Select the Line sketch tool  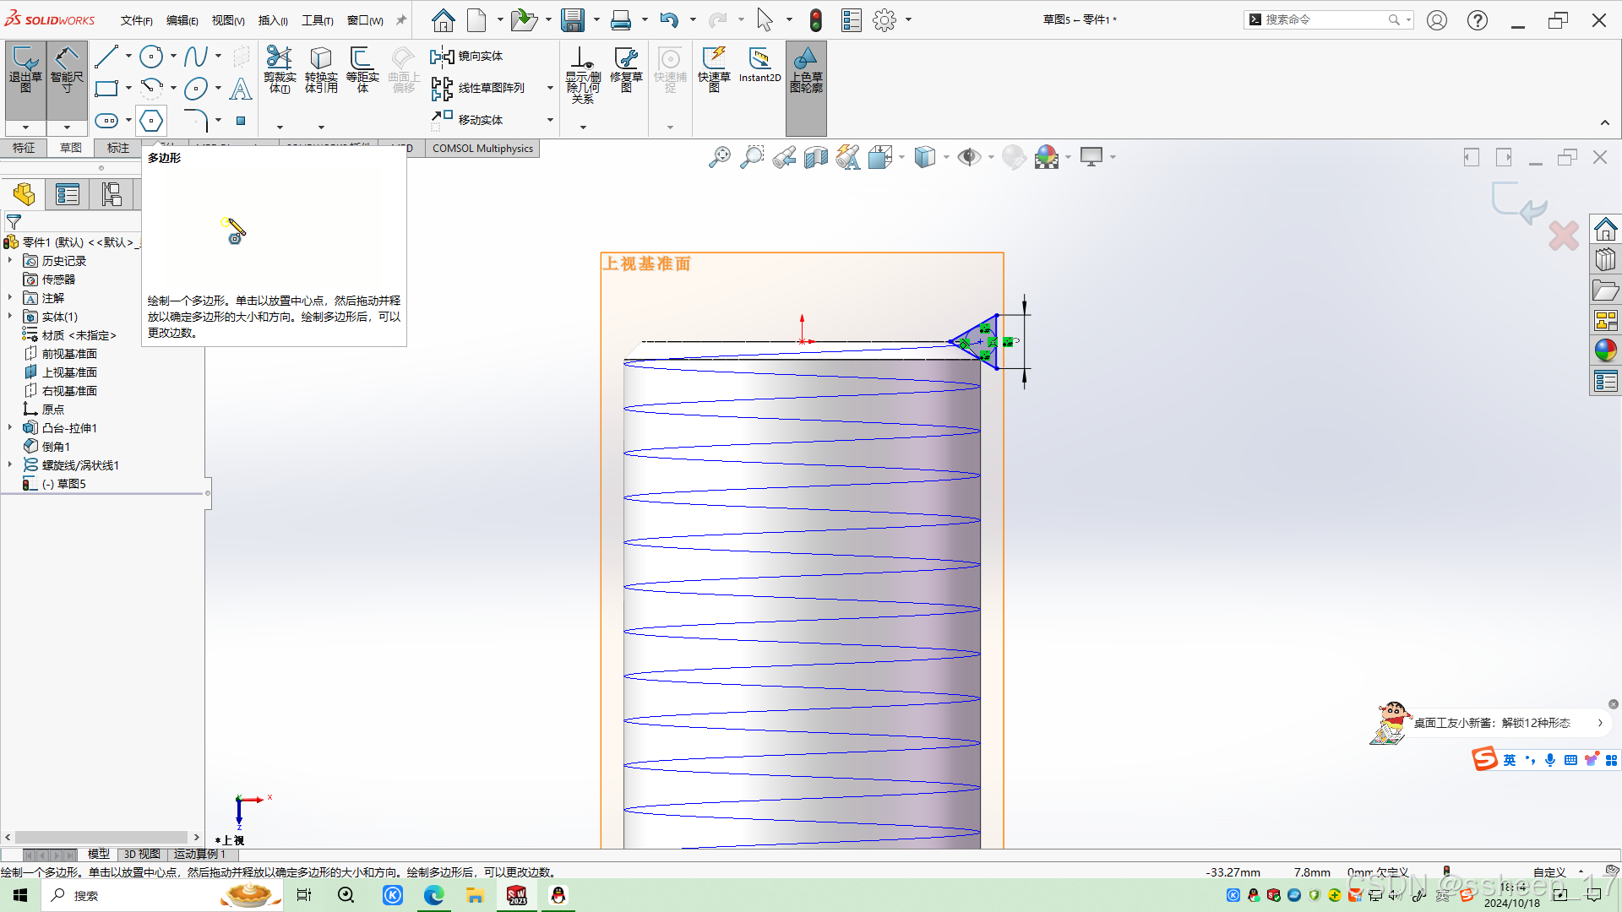pos(106,57)
